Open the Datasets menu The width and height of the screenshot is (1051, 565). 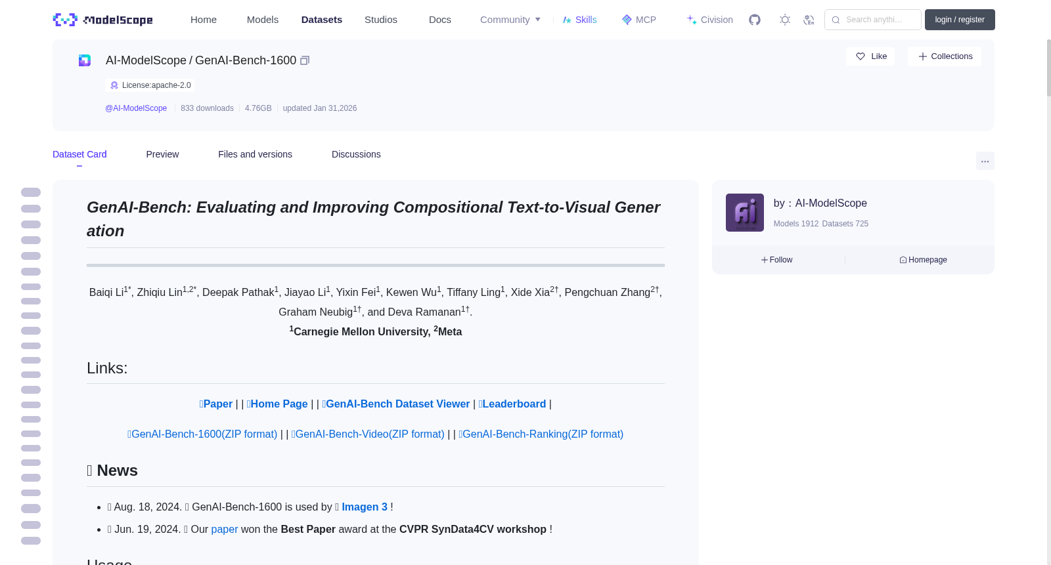(x=322, y=20)
